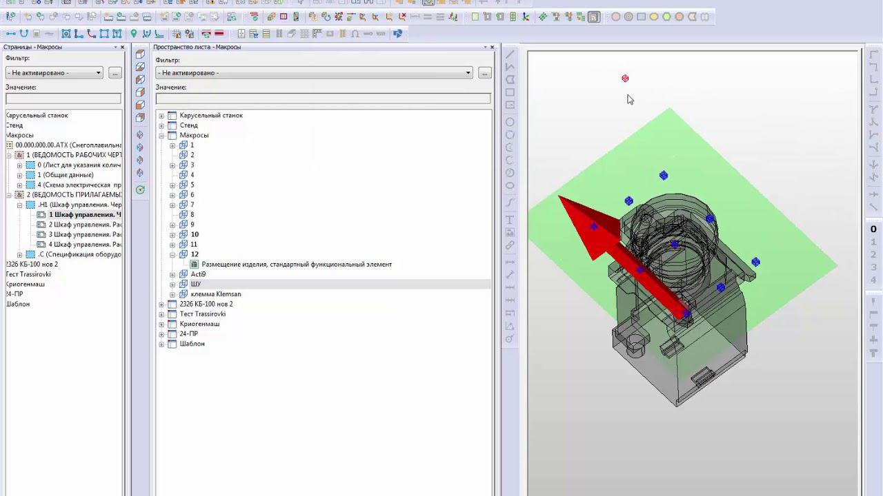Select the Шаблон project in layout tree
This screenshot has width=883, height=496.
click(x=192, y=344)
